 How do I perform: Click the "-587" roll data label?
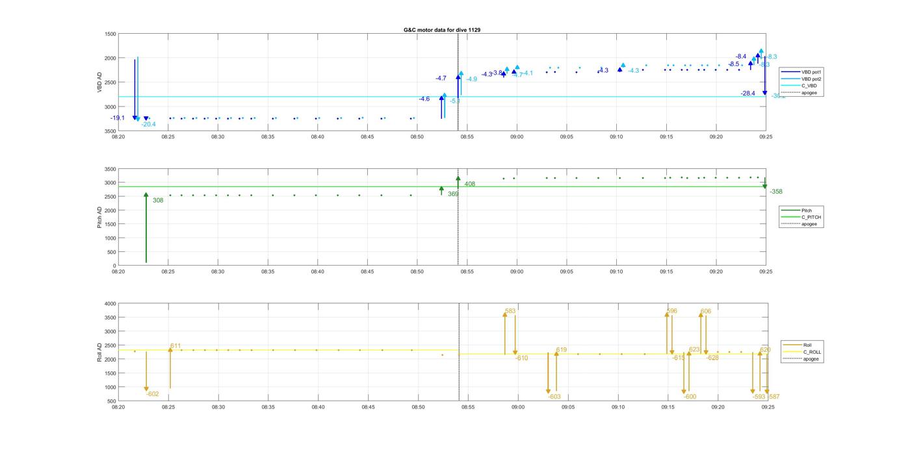(774, 397)
